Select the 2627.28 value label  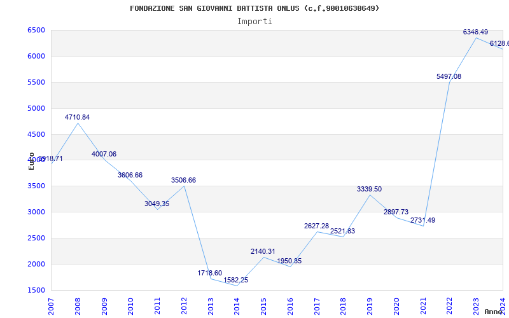(x=316, y=226)
